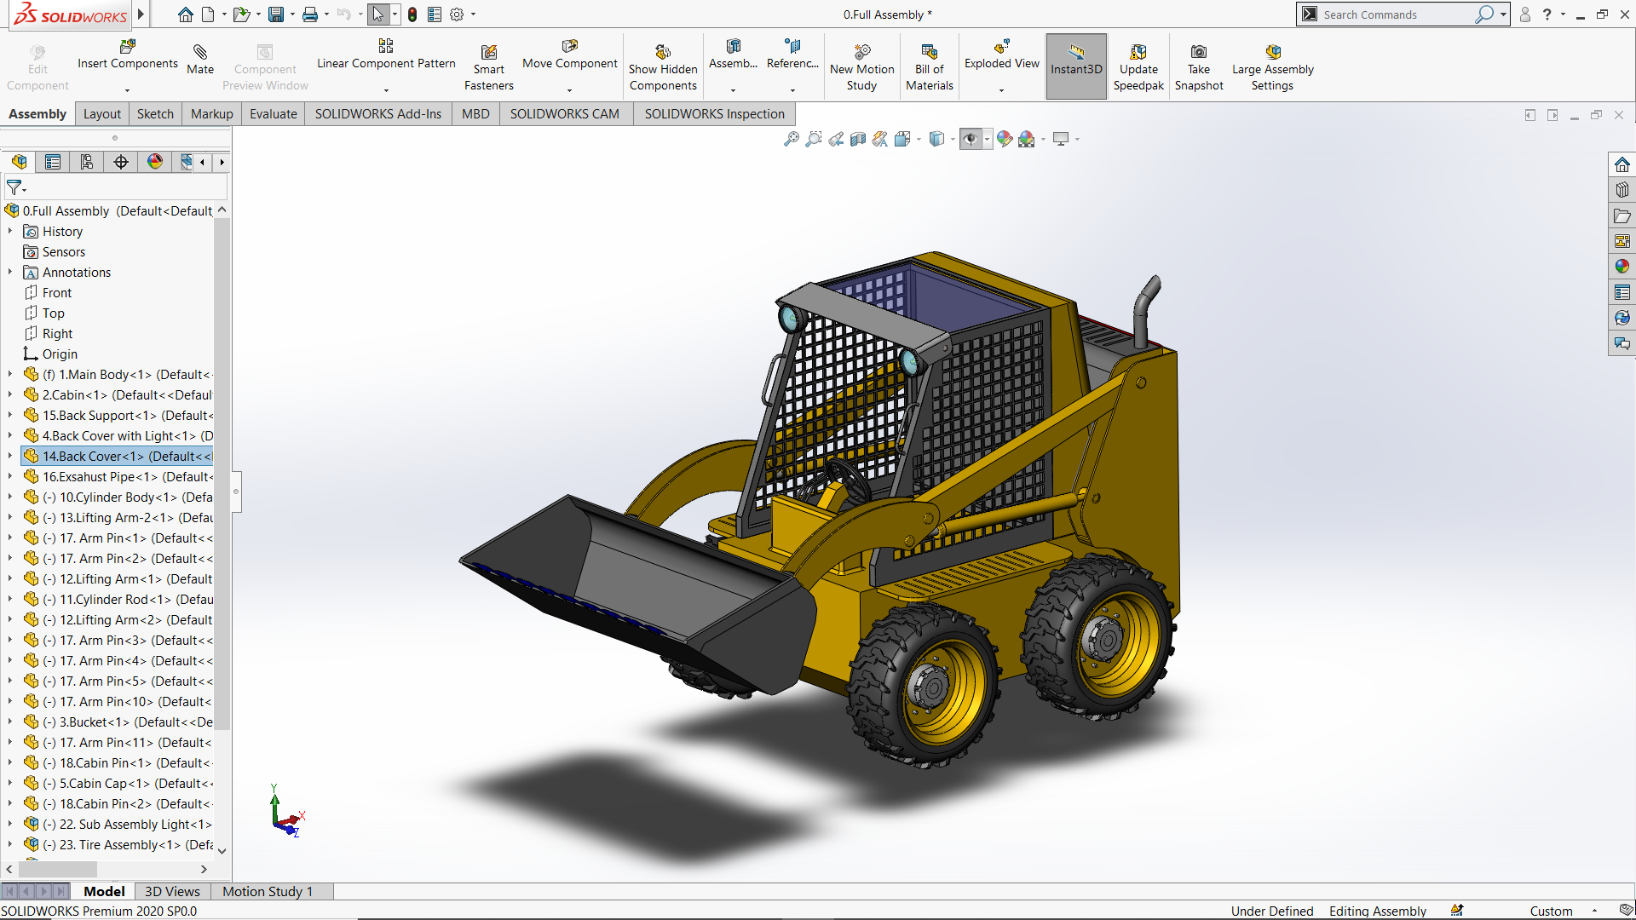Open Display Style dropdown arrow
Image resolution: width=1636 pixels, height=920 pixels.
953,139
